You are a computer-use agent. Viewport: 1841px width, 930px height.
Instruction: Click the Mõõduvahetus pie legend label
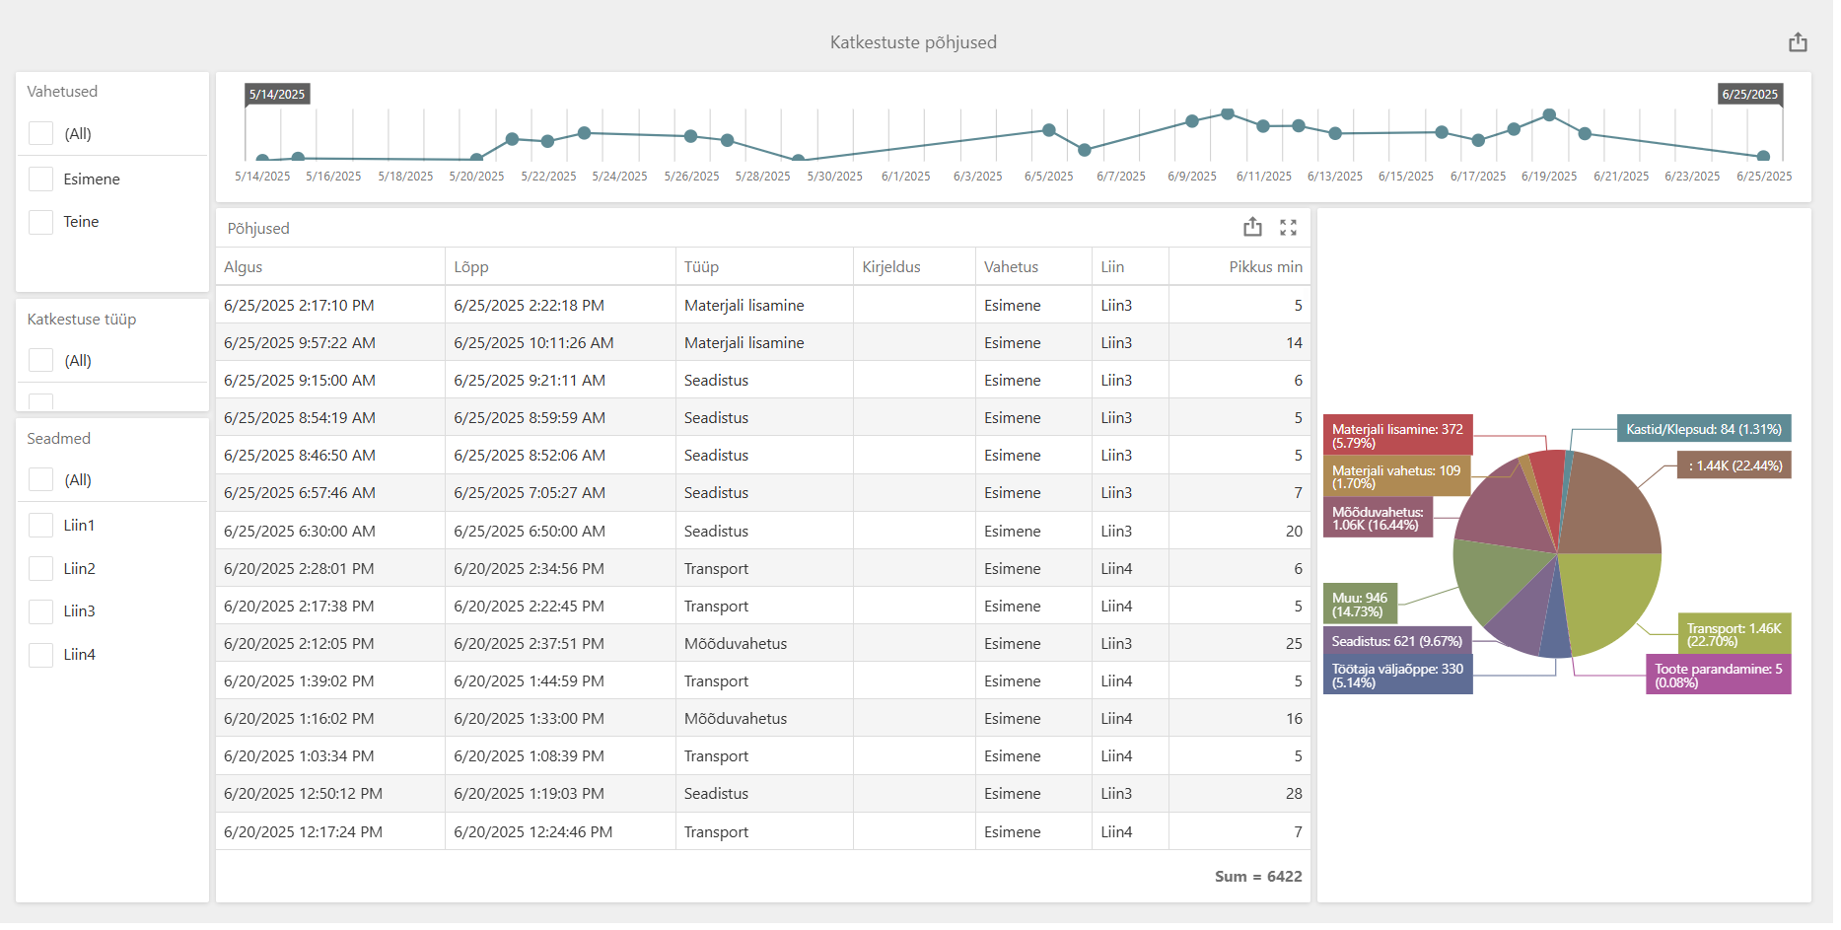pyautogui.click(x=1378, y=519)
